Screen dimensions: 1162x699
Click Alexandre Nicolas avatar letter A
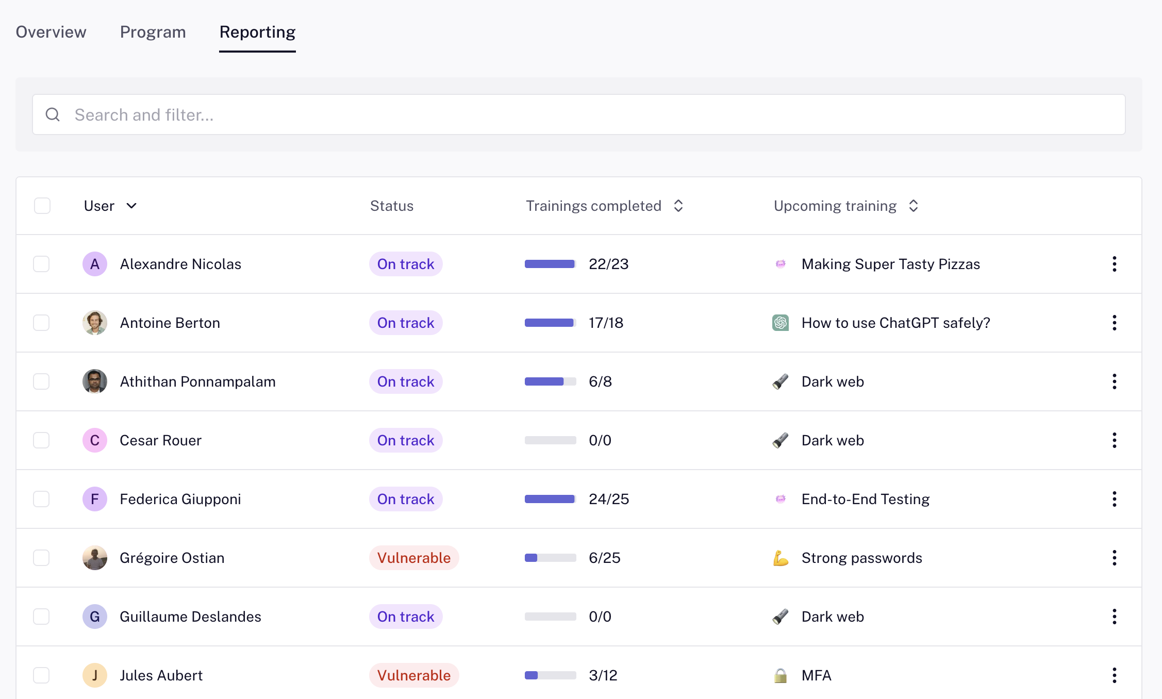tap(95, 264)
